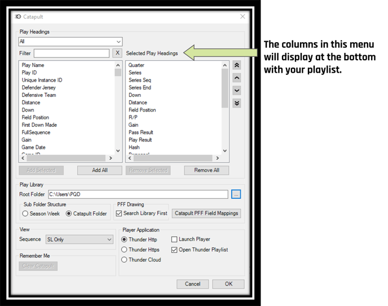Screen dimensions: 388x306
Task: Browse for root folder with ellipsis button
Action: tap(236, 194)
